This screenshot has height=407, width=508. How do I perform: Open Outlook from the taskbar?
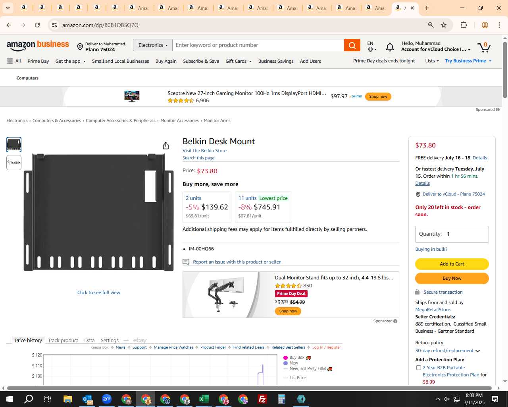click(x=87, y=399)
